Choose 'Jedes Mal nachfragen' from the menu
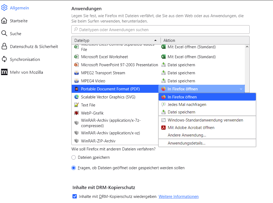Screen dimensions: 273x203 [187, 105]
